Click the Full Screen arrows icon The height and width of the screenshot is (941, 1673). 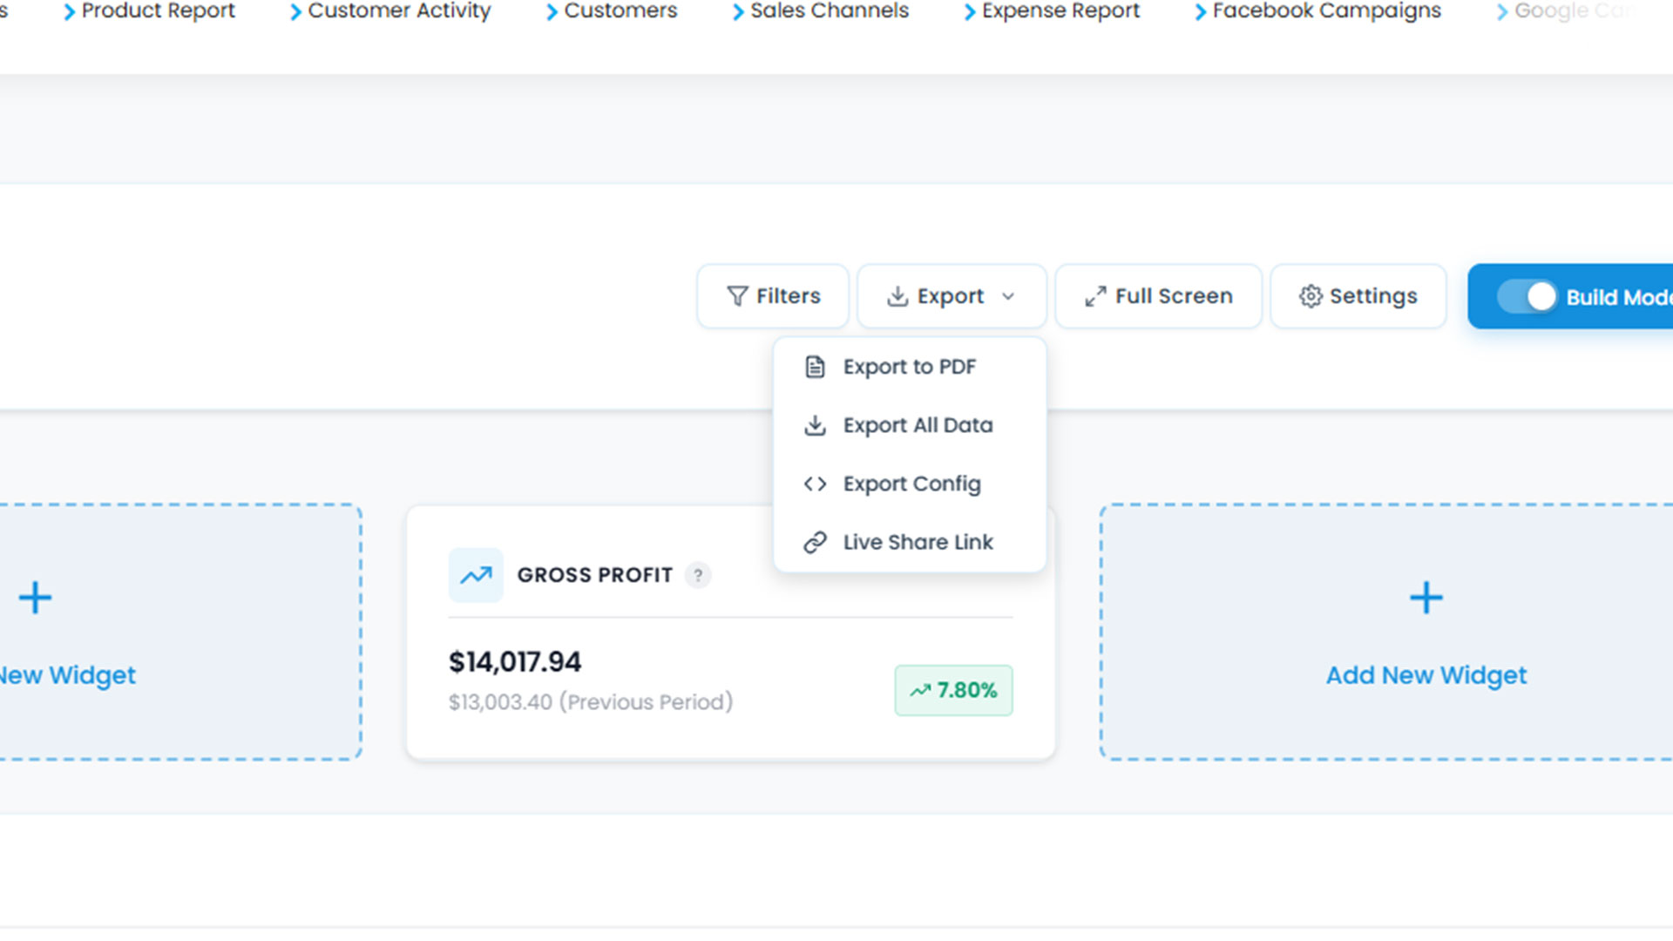pos(1095,296)
